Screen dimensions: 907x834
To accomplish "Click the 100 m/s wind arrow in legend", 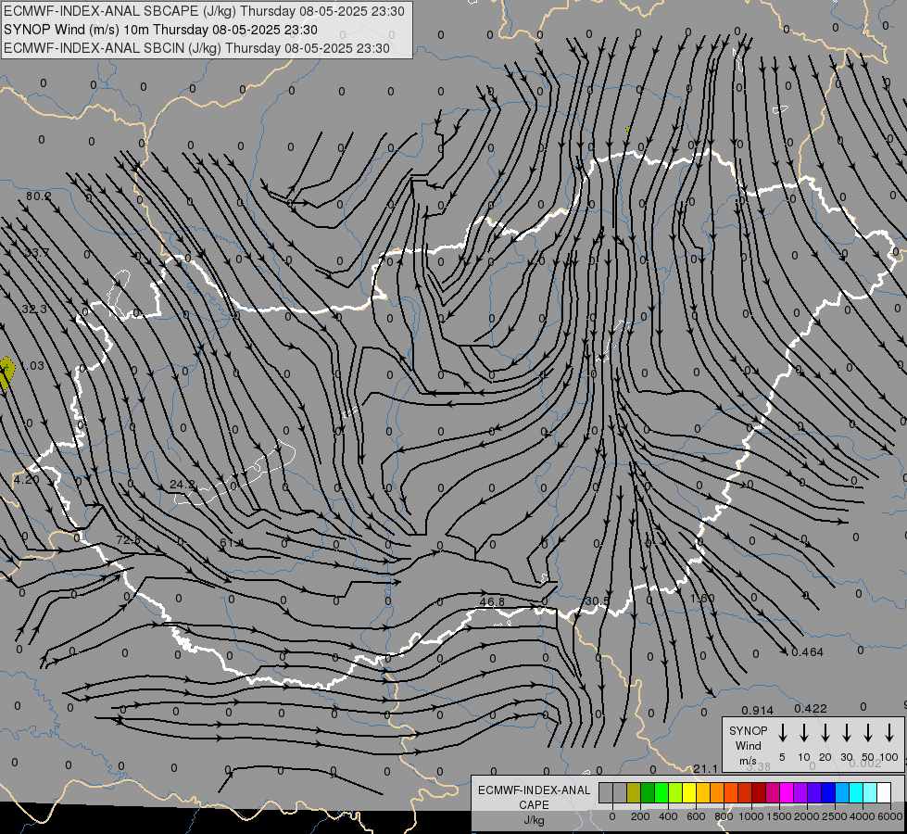I will click(889, 733).
